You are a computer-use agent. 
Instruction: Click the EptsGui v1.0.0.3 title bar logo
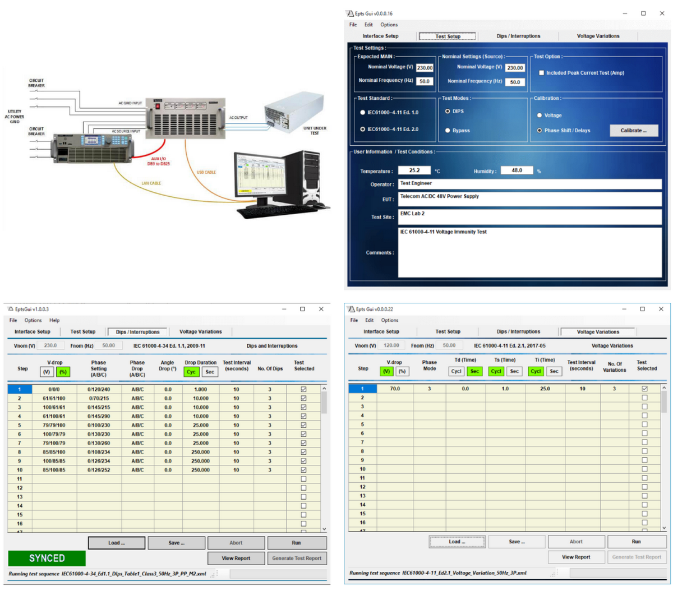[10, 309]
